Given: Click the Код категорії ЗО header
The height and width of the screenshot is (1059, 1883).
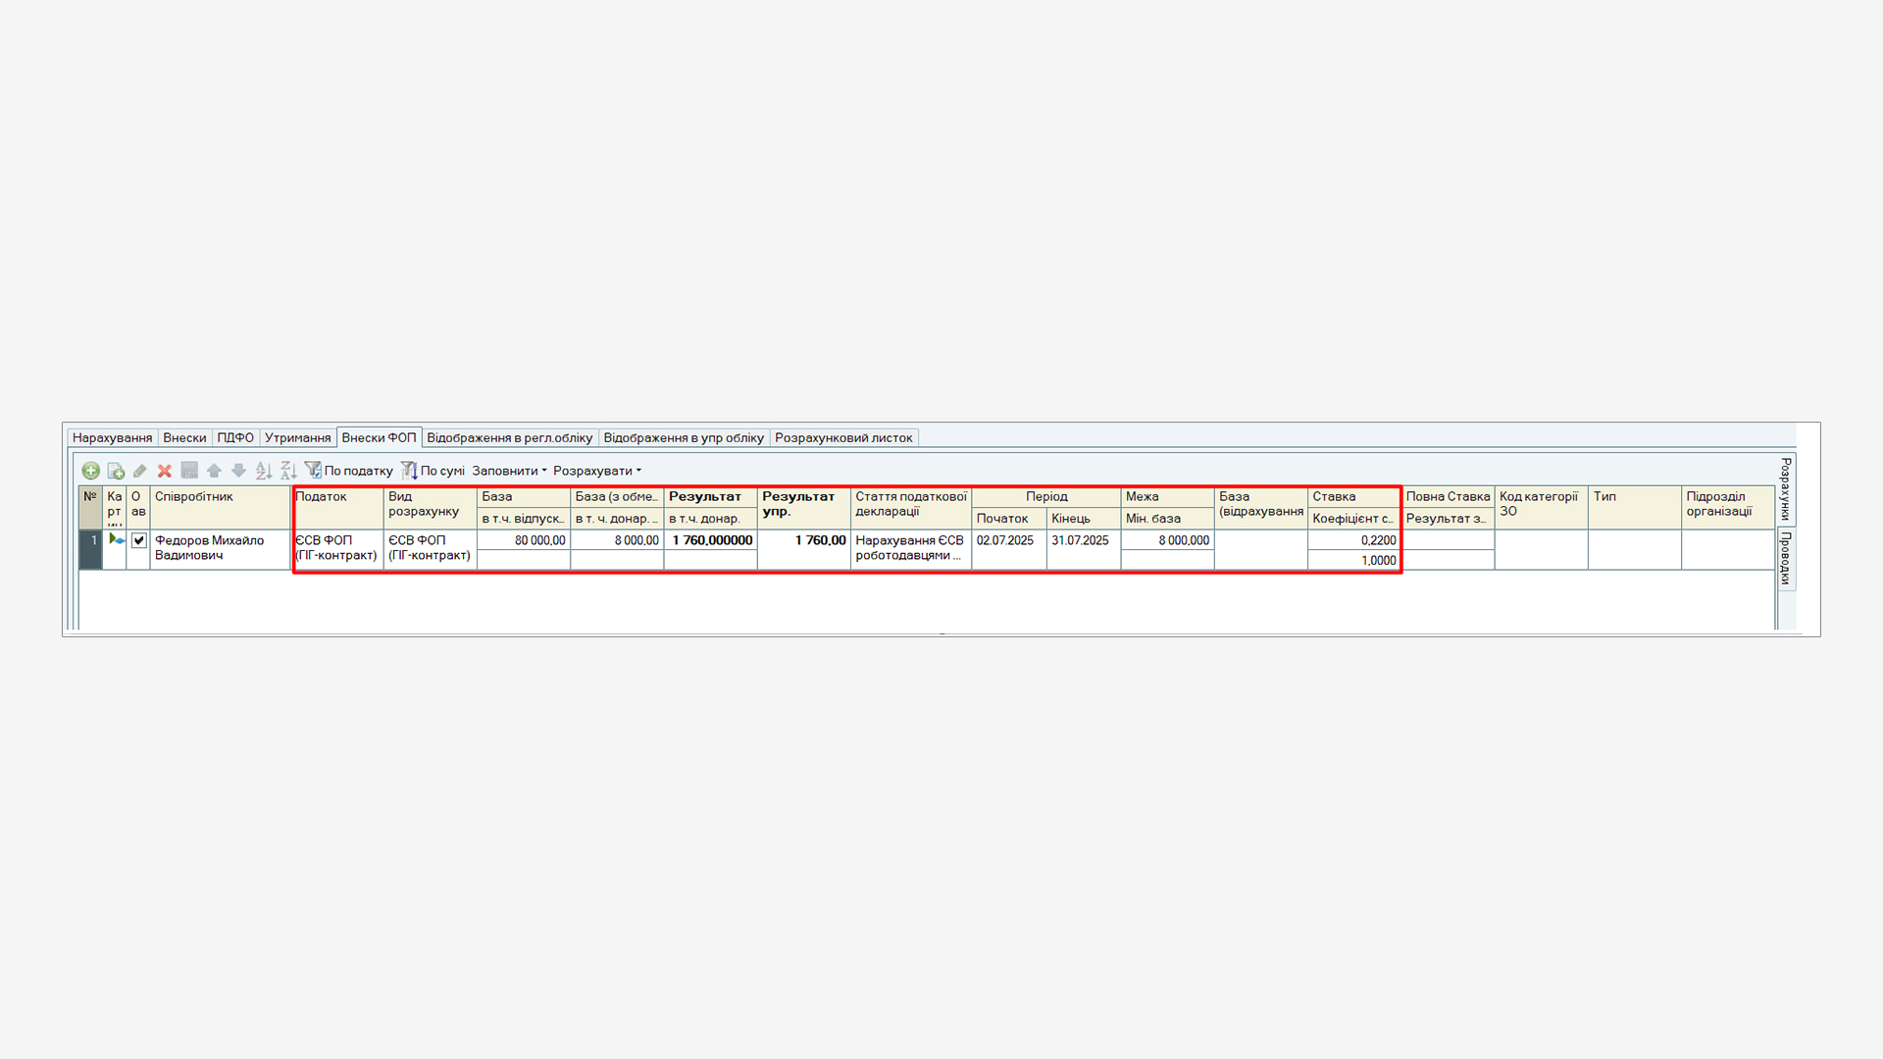Looking at the screenshot, I should click(x=1541, y=507).
